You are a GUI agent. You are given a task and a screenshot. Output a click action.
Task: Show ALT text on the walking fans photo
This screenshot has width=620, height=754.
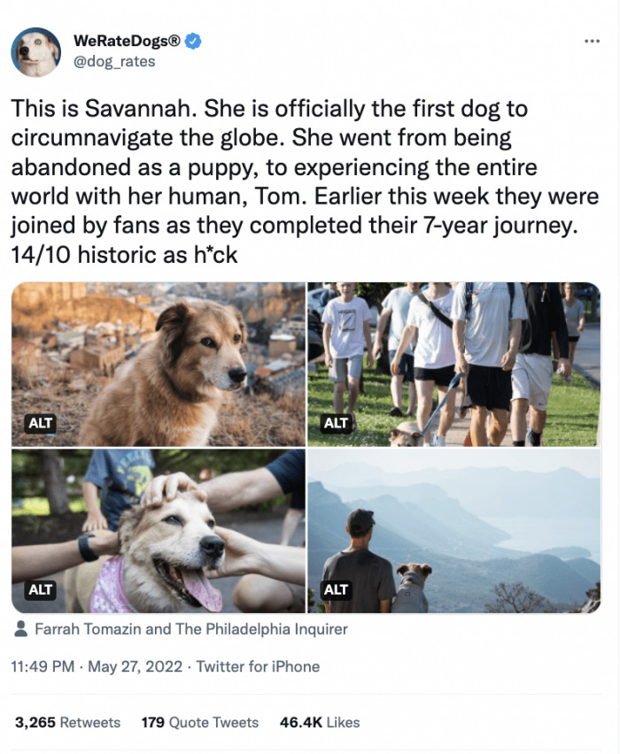pyautogui.click(x=336, y=423)
